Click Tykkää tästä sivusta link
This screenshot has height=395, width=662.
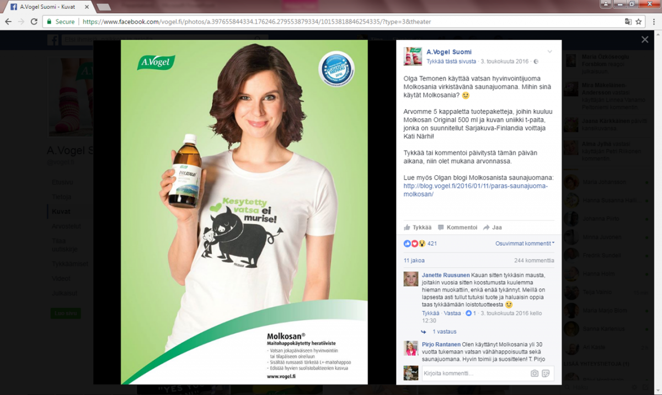pyautogui.click(x=452, y=61)
